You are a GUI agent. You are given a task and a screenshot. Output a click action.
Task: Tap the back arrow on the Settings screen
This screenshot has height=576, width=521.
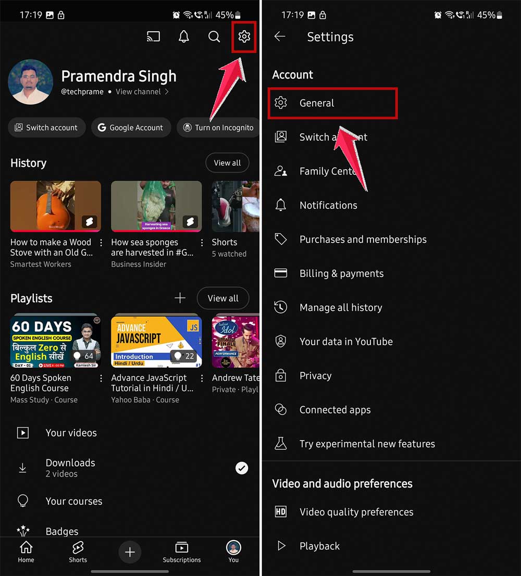[x=280, y=36]
